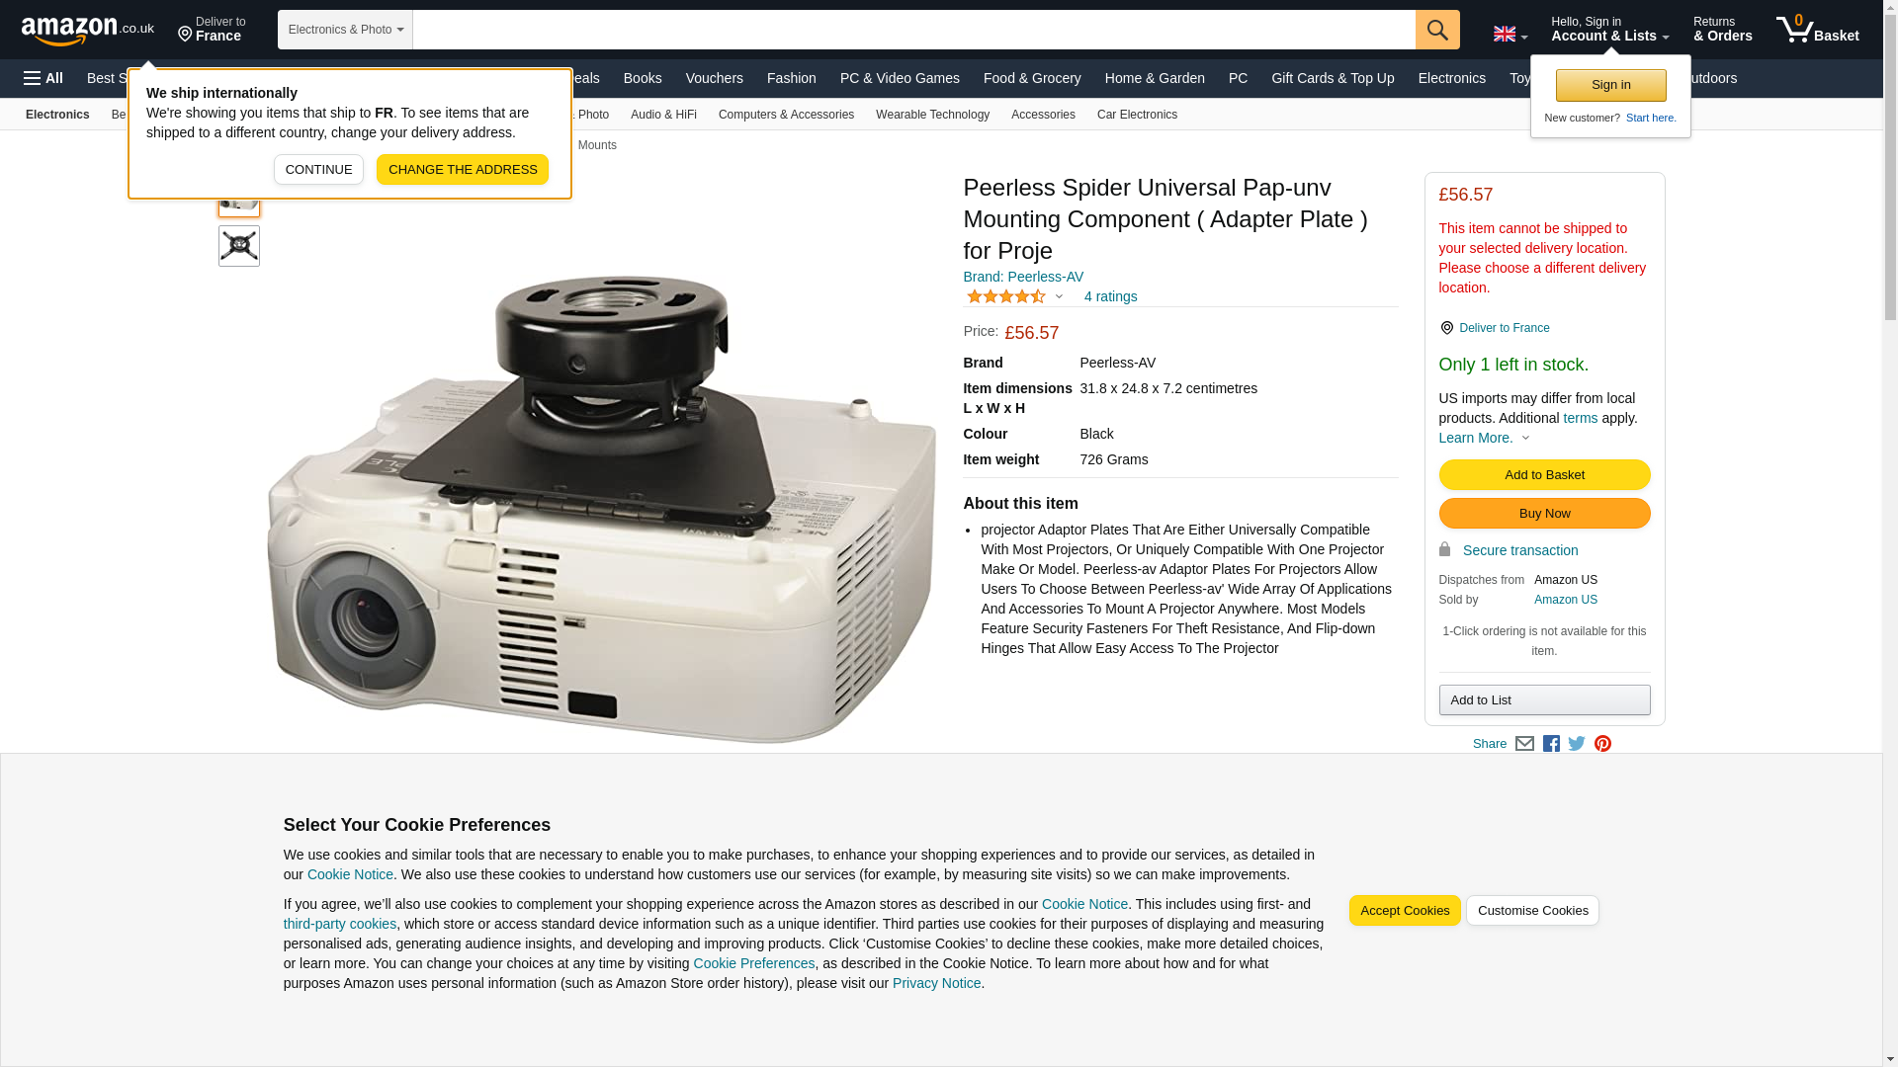Open the Vouchers navigation tab
Screen dimensions: 1898x1067
click(714, 78)
